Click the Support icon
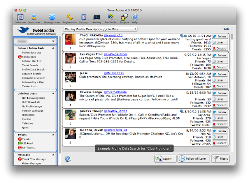Image resolution: width=249 pixels, height=183 pixels. click(124, 19)
